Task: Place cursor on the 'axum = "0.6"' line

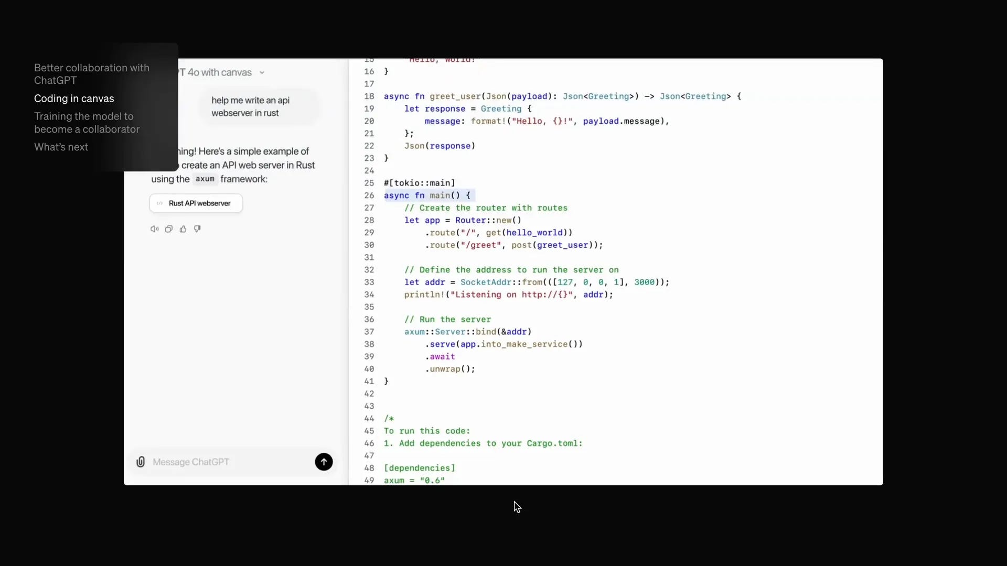Action: click(413, 480)
